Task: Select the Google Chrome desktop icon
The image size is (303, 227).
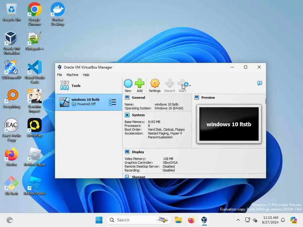Action: [34, 14]
